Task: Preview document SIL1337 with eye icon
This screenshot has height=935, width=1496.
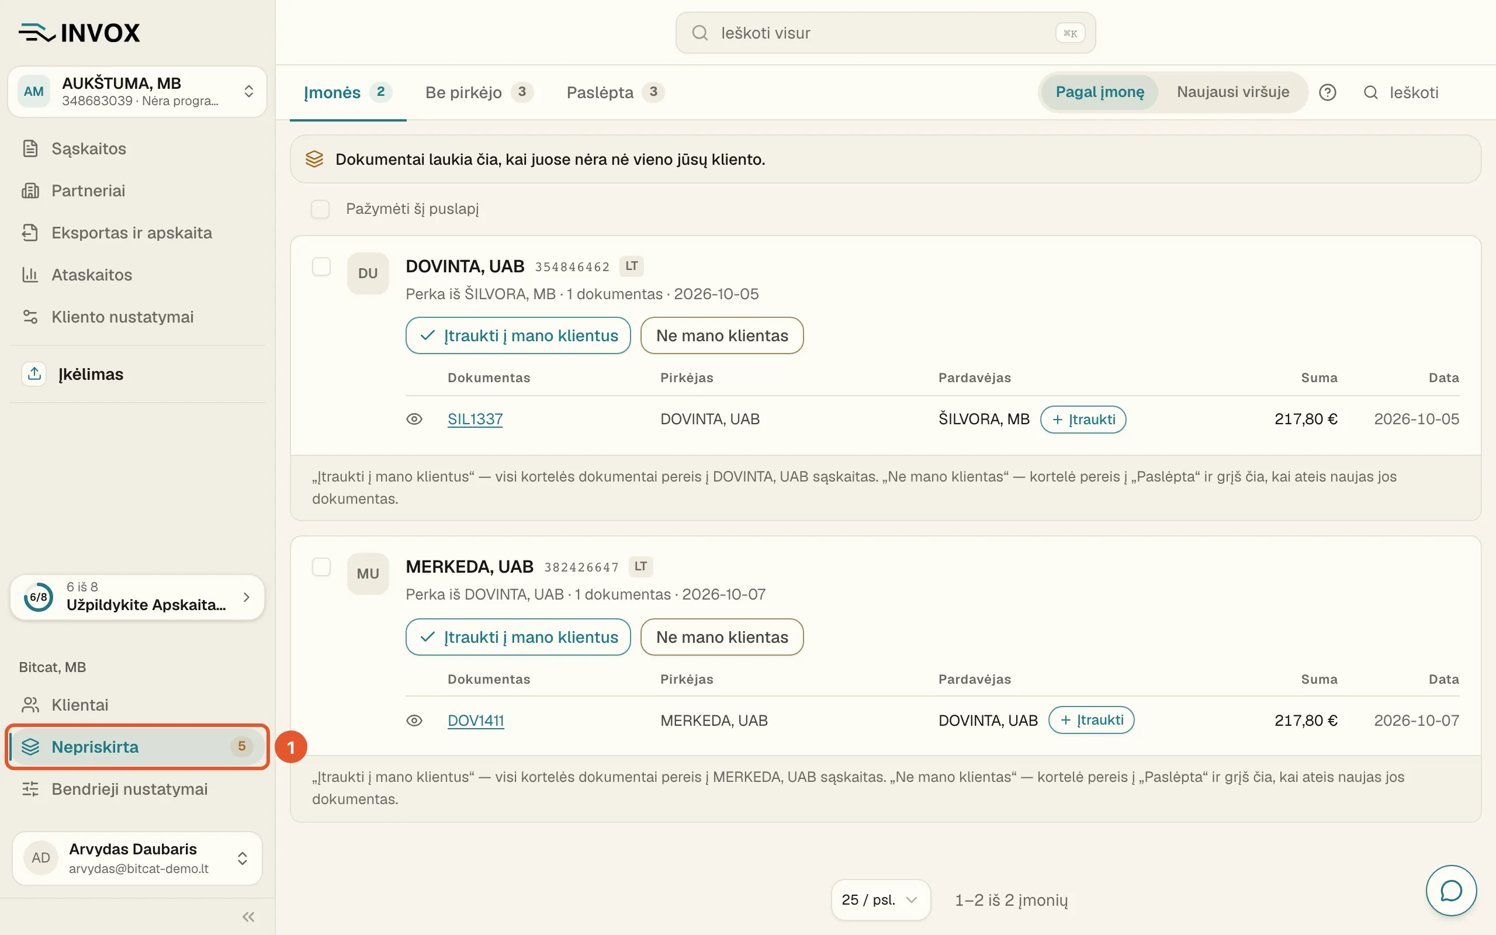Action: pos(414,419)
